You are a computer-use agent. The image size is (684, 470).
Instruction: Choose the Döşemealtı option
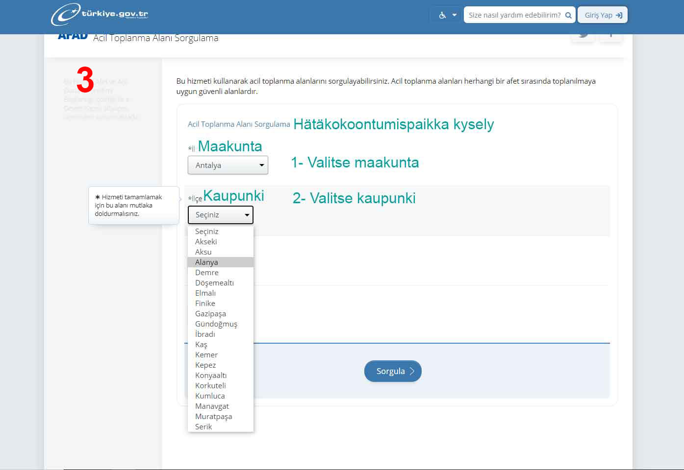point(214,283)
